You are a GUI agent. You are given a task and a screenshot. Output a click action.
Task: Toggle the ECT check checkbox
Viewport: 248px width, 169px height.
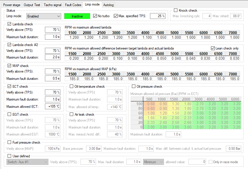[x=9, y=87]
